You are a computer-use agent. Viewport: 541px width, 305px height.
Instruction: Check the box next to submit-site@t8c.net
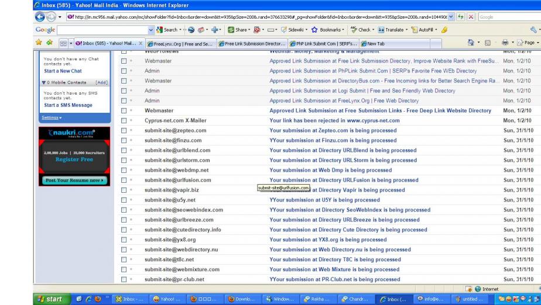(123, 259)
